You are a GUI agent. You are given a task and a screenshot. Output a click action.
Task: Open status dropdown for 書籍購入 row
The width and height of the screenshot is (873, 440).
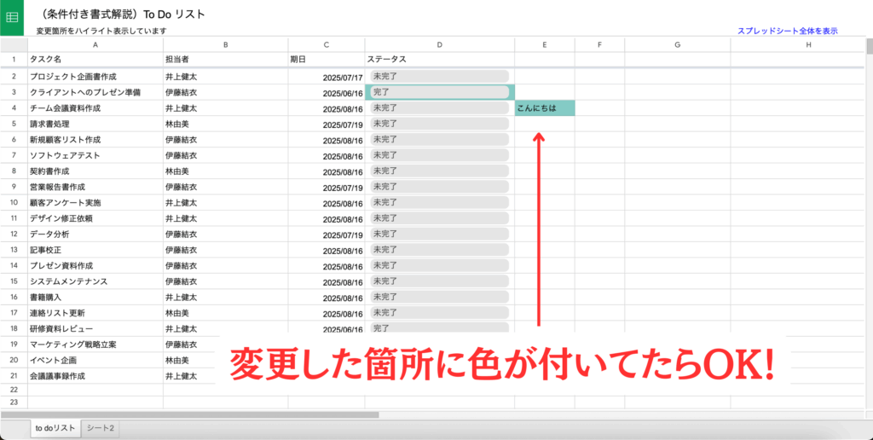[440, 297]
